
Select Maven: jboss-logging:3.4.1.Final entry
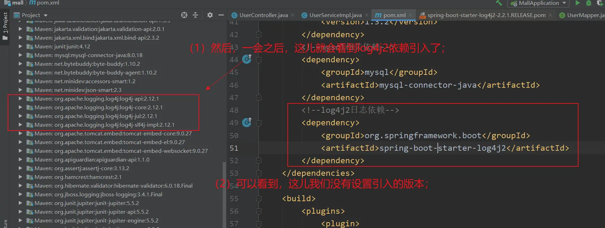tap(99, 194)
